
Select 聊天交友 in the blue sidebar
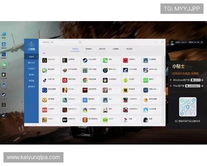31,63
